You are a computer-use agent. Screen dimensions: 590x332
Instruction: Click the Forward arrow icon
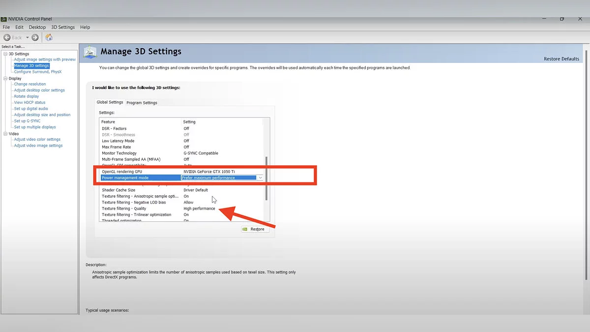(x=35, y=37)
